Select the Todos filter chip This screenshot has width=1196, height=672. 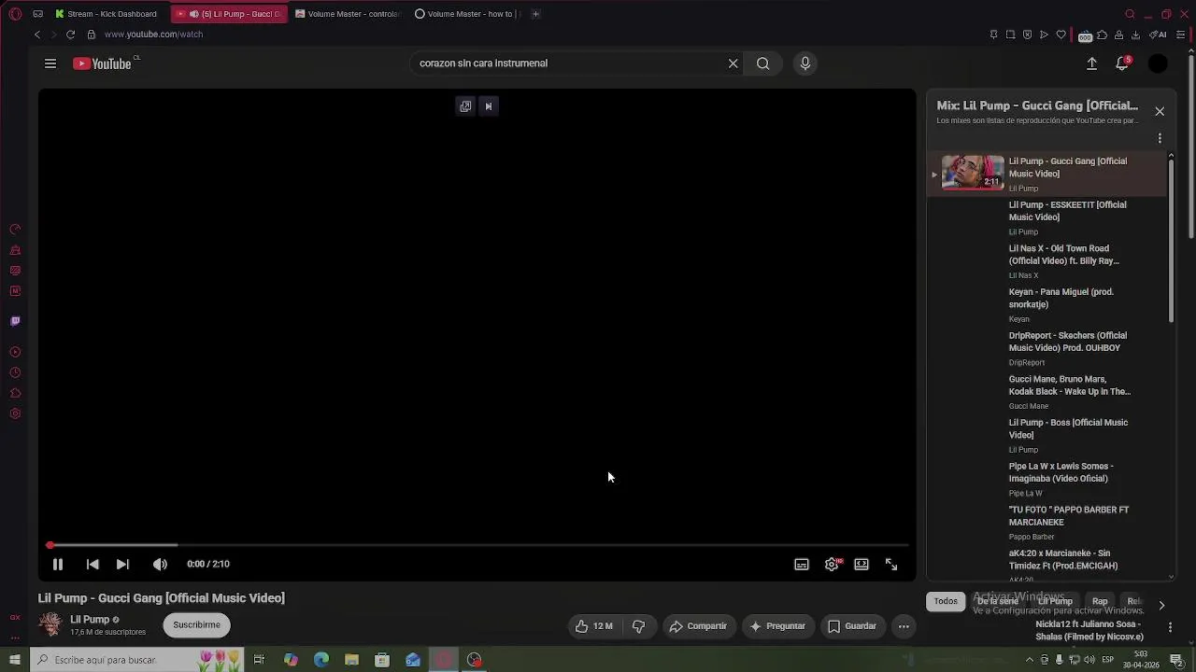(946, 602)
